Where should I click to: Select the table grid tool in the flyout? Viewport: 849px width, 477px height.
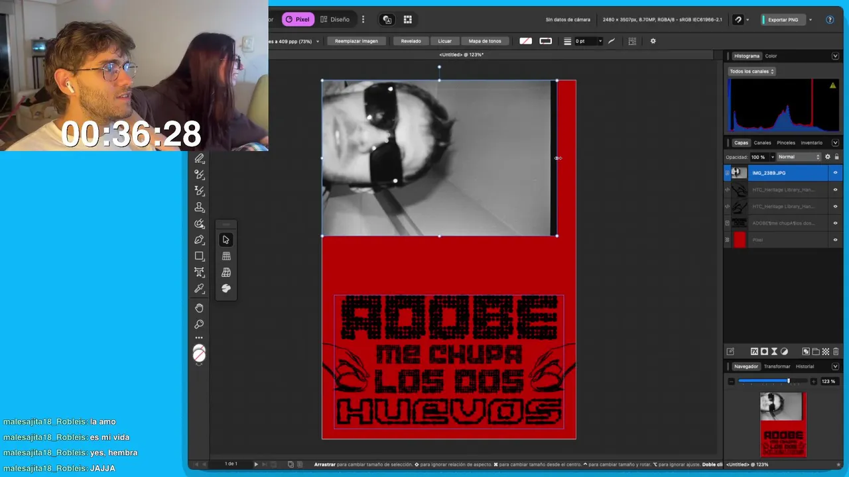[x=226, y=256]
